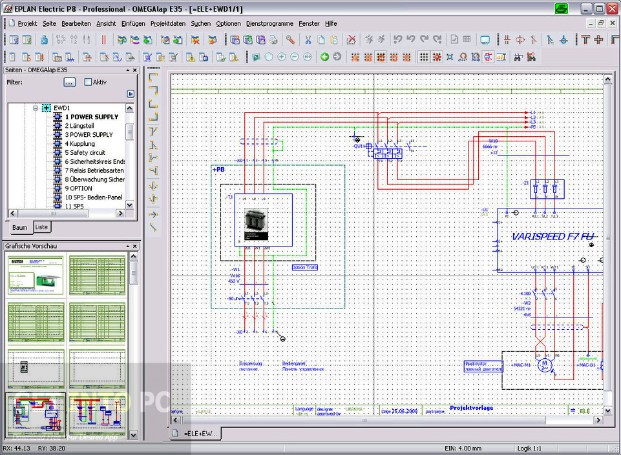Click the Filter ellipsis button
The image size is (621, 455).
69,83
